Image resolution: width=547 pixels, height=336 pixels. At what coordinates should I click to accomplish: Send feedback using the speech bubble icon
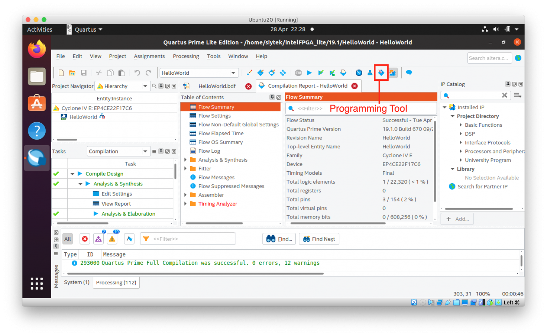point(408,72)
